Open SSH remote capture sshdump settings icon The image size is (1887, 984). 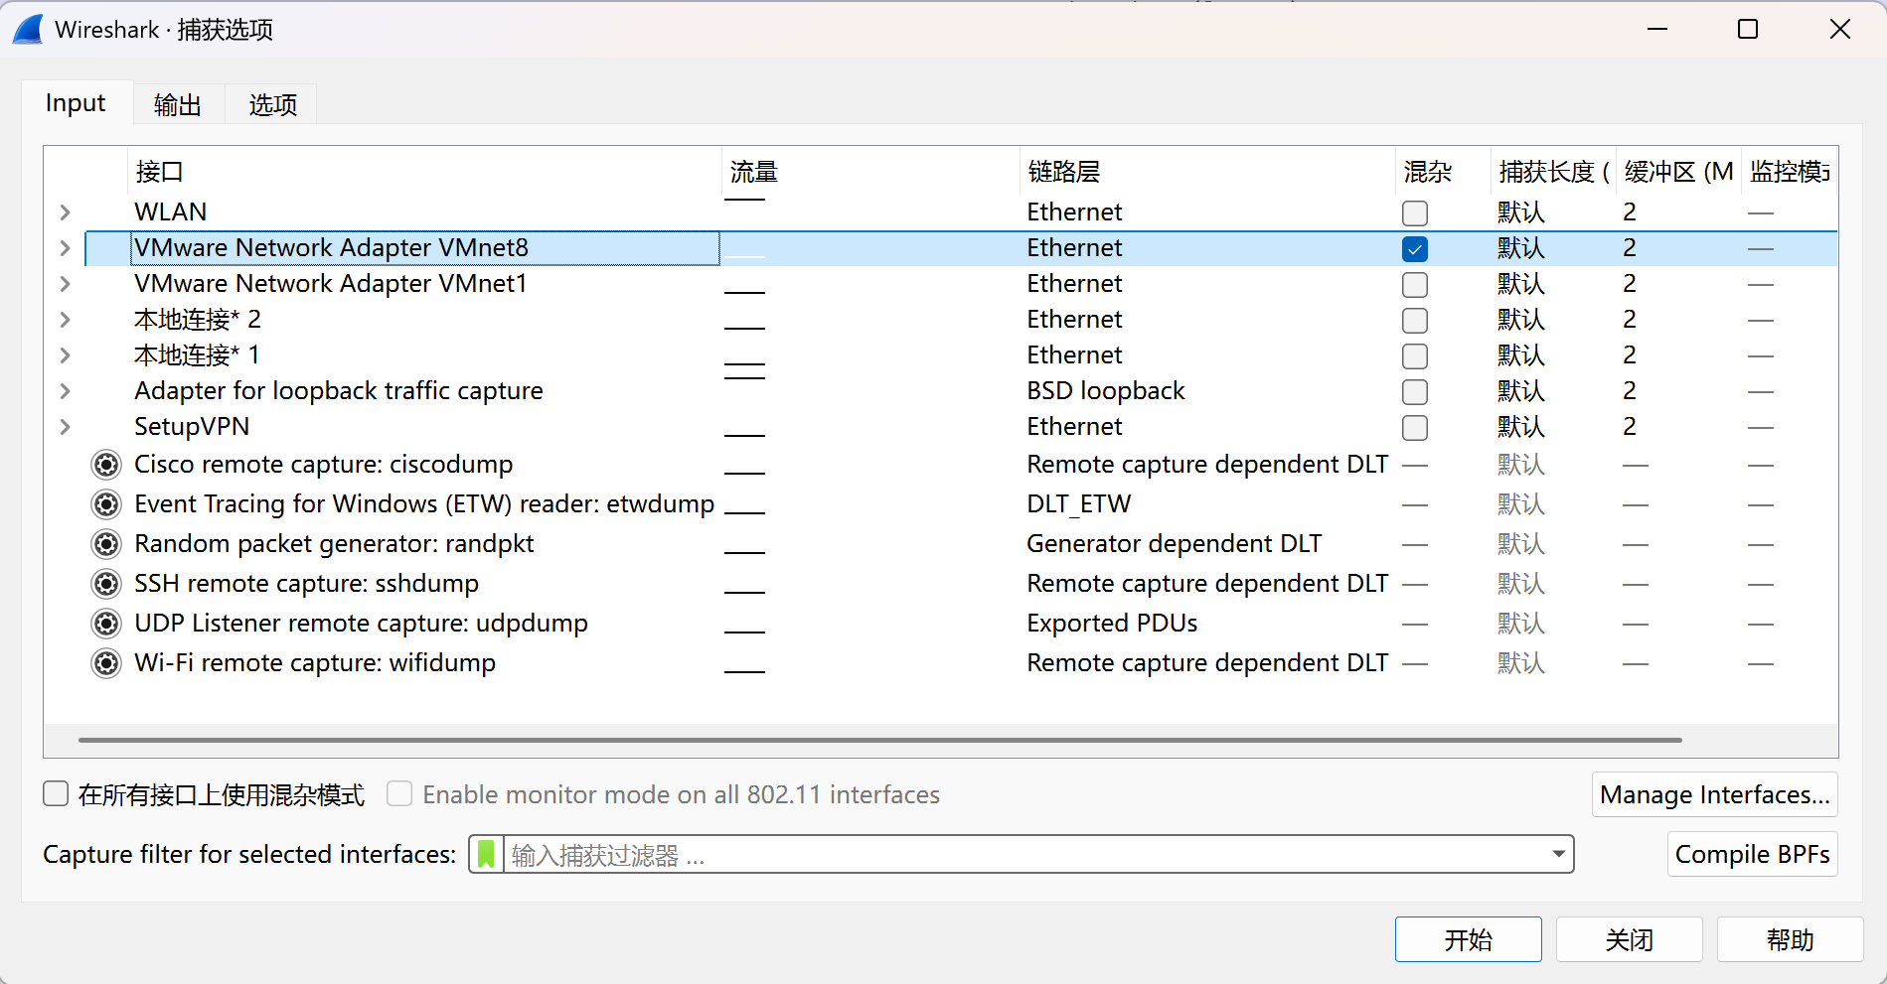click(x=106, y=584)
